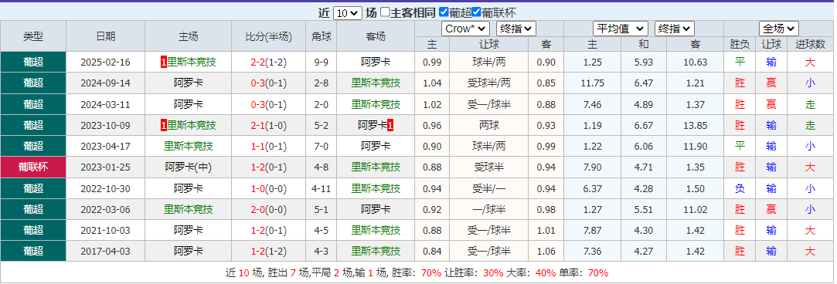Image resolution: width=837 pixels, height=284 pixels.
Task: Click the 平 result in 2023-04-17 row
Action: click(x=740, y=146)
